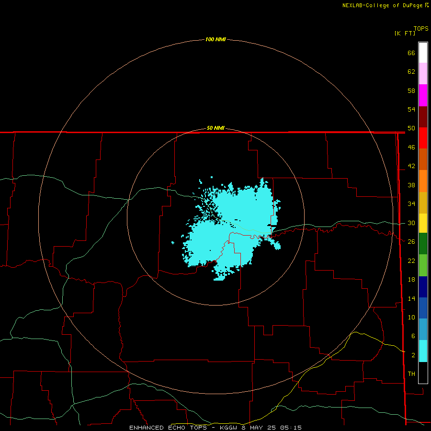Viewport: 431px width, 431px height.
Task: Click the legend label 34
Action: pos(411,204)
